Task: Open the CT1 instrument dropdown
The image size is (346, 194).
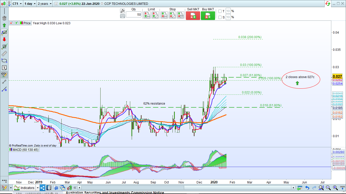Action: click(17, 4)
